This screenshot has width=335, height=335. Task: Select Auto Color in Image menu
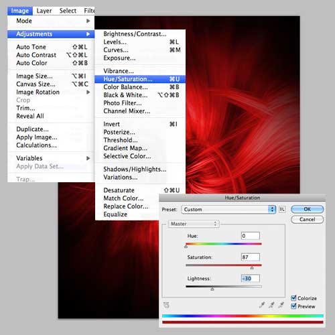51,63
